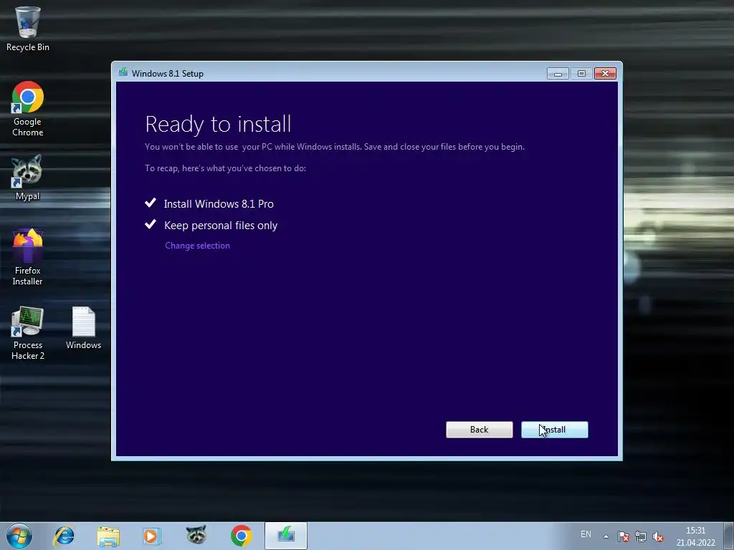Select the Mypal raccoon desktop shortcut
Screen dimensions: 734x550
coord(27,178)
